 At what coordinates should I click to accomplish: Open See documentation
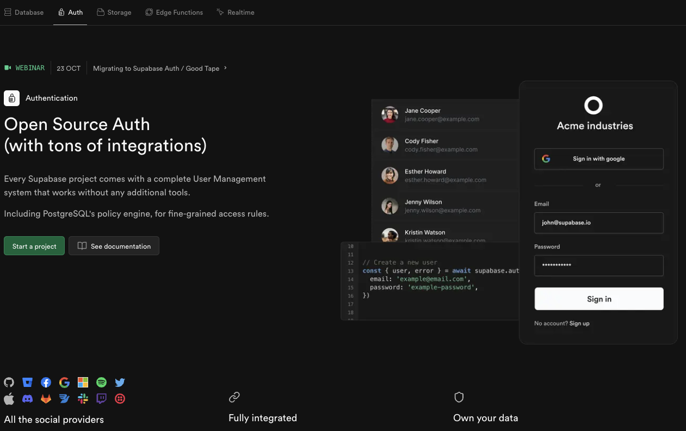click(114, 246)
